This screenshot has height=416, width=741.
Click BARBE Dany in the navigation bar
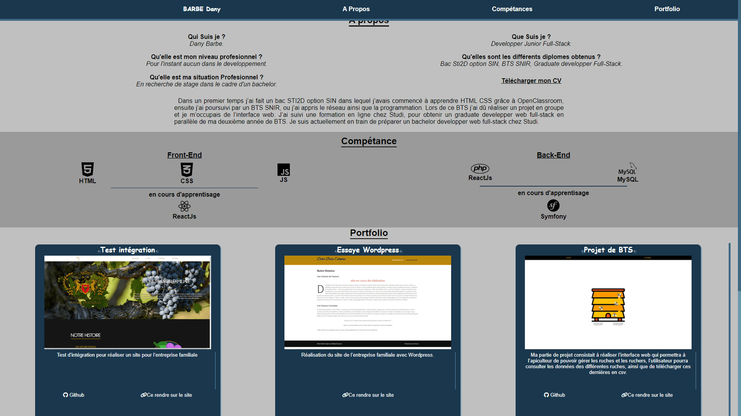click(x=201, y=9)
